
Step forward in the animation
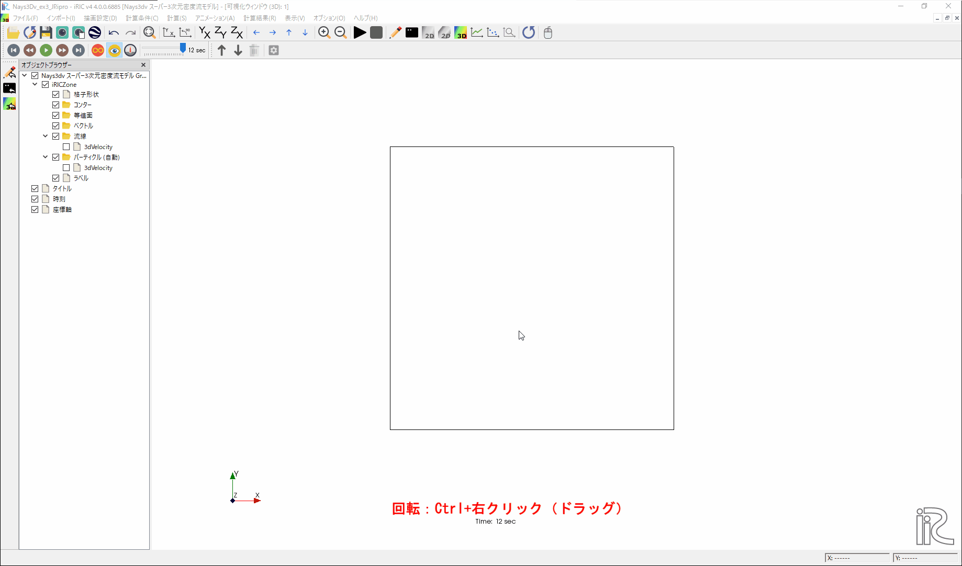click(62, 50)
